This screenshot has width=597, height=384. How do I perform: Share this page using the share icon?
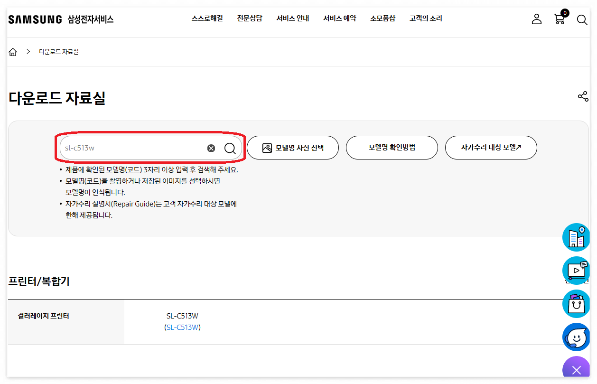click(583, 96)
